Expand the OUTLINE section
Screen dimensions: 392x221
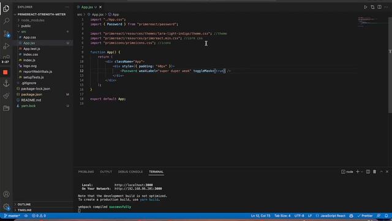tap(24, 204)
